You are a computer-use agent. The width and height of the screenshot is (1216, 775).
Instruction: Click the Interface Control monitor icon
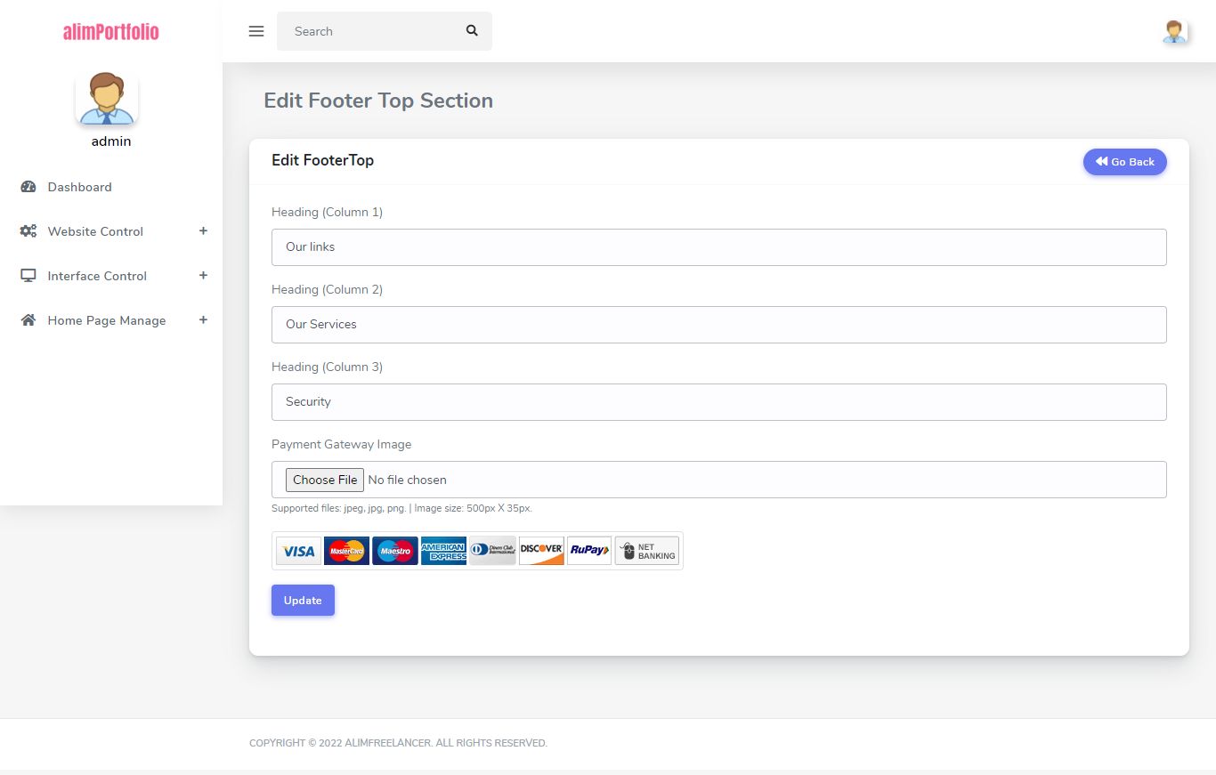pos(28,276)
